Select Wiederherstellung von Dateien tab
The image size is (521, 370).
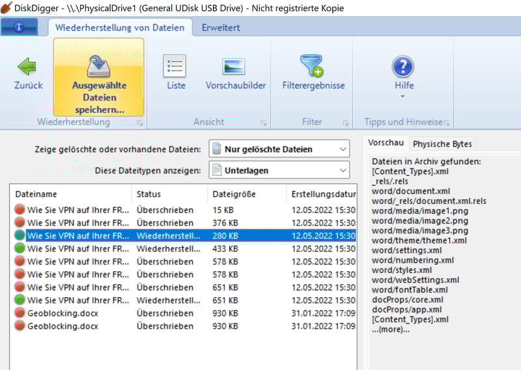click(x=120, y=27)
